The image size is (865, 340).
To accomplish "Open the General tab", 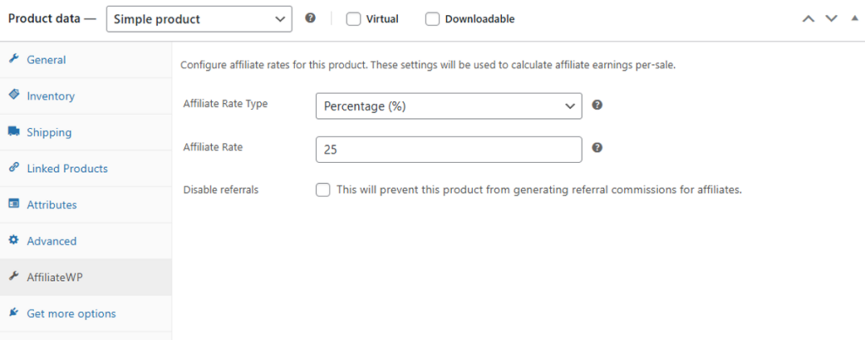I will [85, 60].
